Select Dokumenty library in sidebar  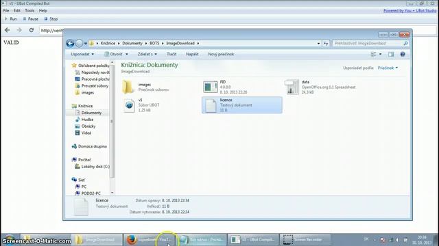(88, 113)
